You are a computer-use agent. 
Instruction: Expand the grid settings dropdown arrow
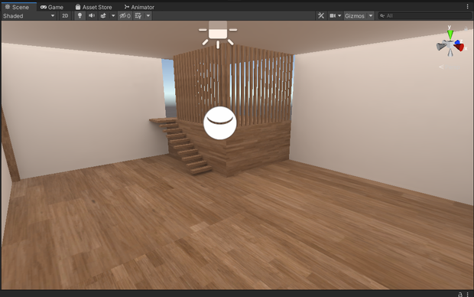pos(148,16)
